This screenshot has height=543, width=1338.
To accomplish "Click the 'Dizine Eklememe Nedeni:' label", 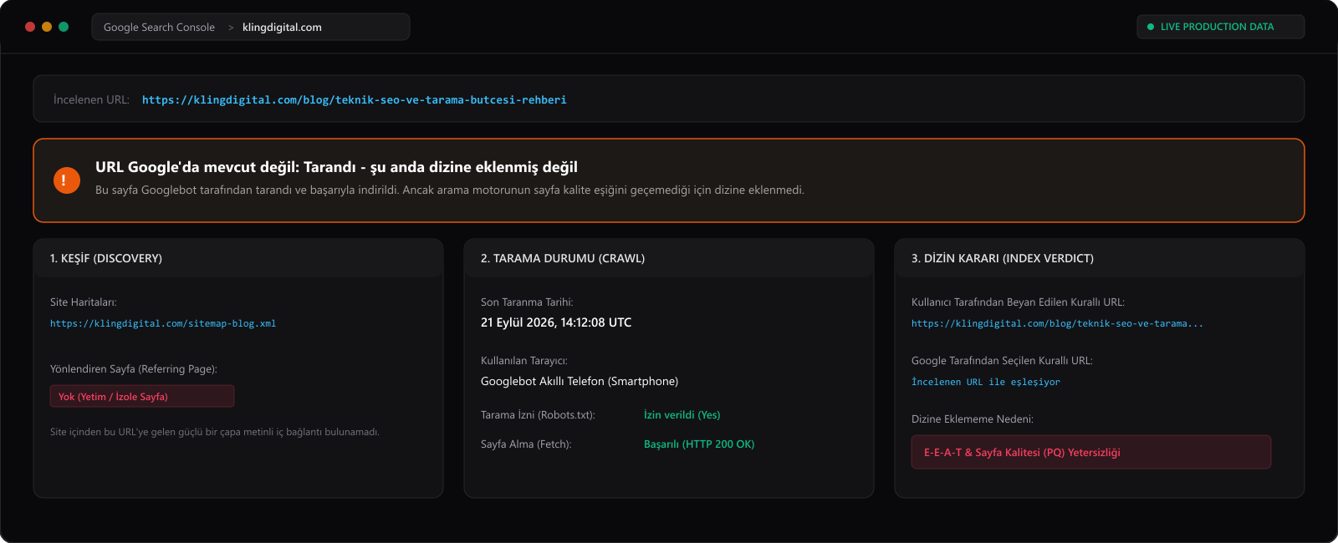I will [x=973, y=419].
